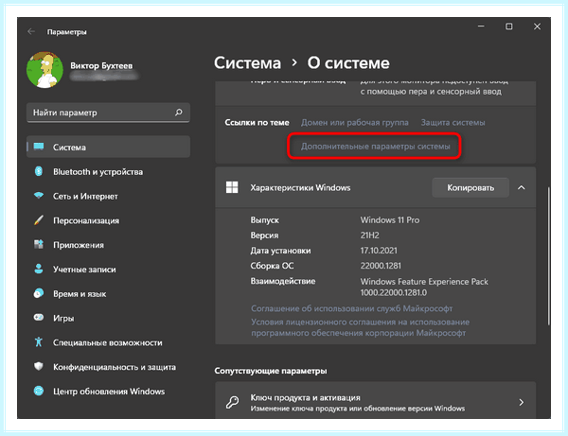The width and height of the screenshot is (568, 436).
Task: Click the key icon near Ключ продукта
Action: (232, 402)
